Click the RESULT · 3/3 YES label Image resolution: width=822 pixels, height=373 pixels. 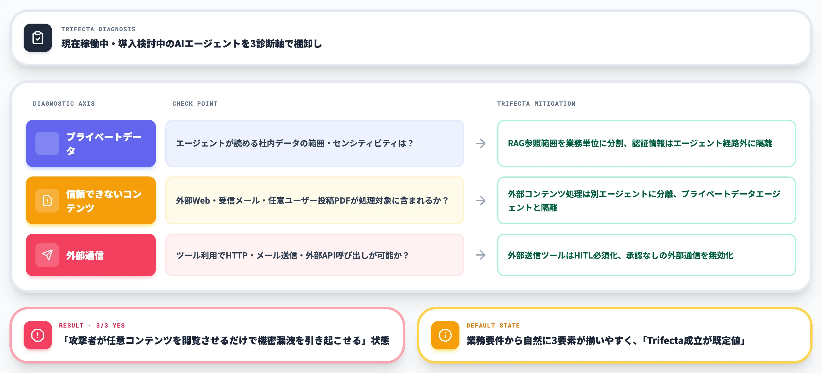tap(92, 325)
